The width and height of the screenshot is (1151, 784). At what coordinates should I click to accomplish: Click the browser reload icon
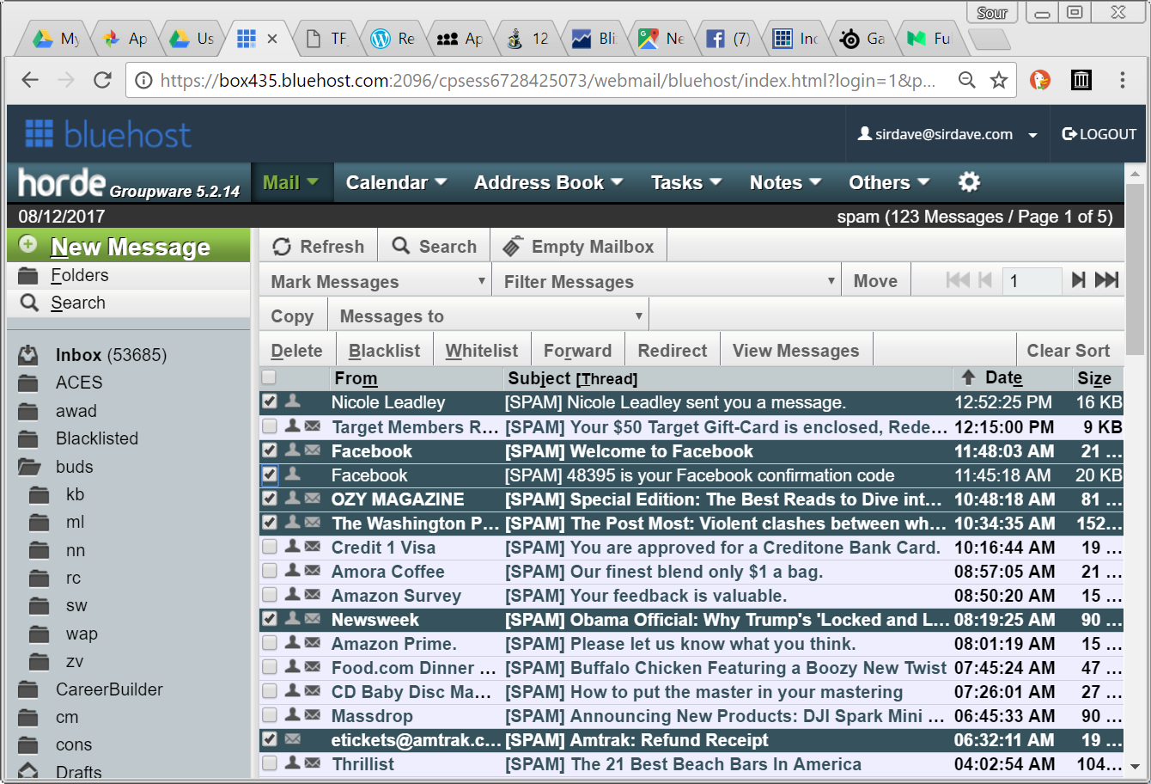(x=102, y=81)
